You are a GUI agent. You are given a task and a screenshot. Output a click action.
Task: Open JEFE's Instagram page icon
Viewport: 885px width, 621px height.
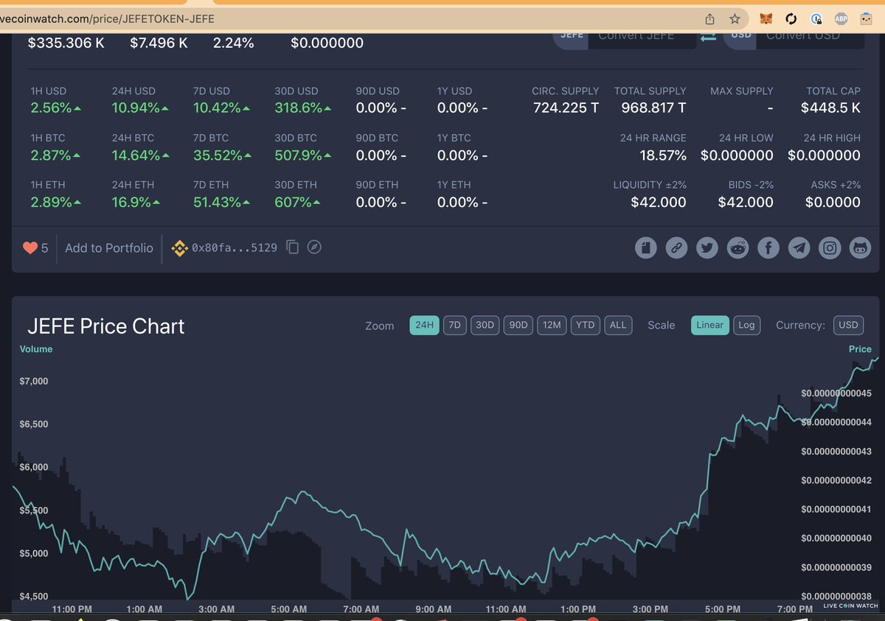pos(830,248)
